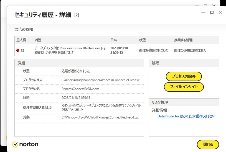The image size is (226, 152).
Task: Maximize the security history details window
Action: tap(212, 12)
